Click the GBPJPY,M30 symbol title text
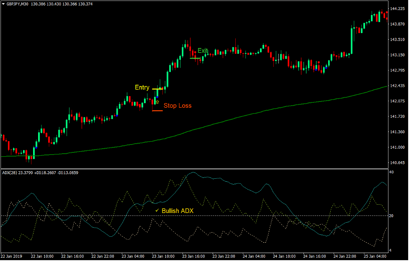This screenshot has height=261, width=409. [x=17, y=4]
